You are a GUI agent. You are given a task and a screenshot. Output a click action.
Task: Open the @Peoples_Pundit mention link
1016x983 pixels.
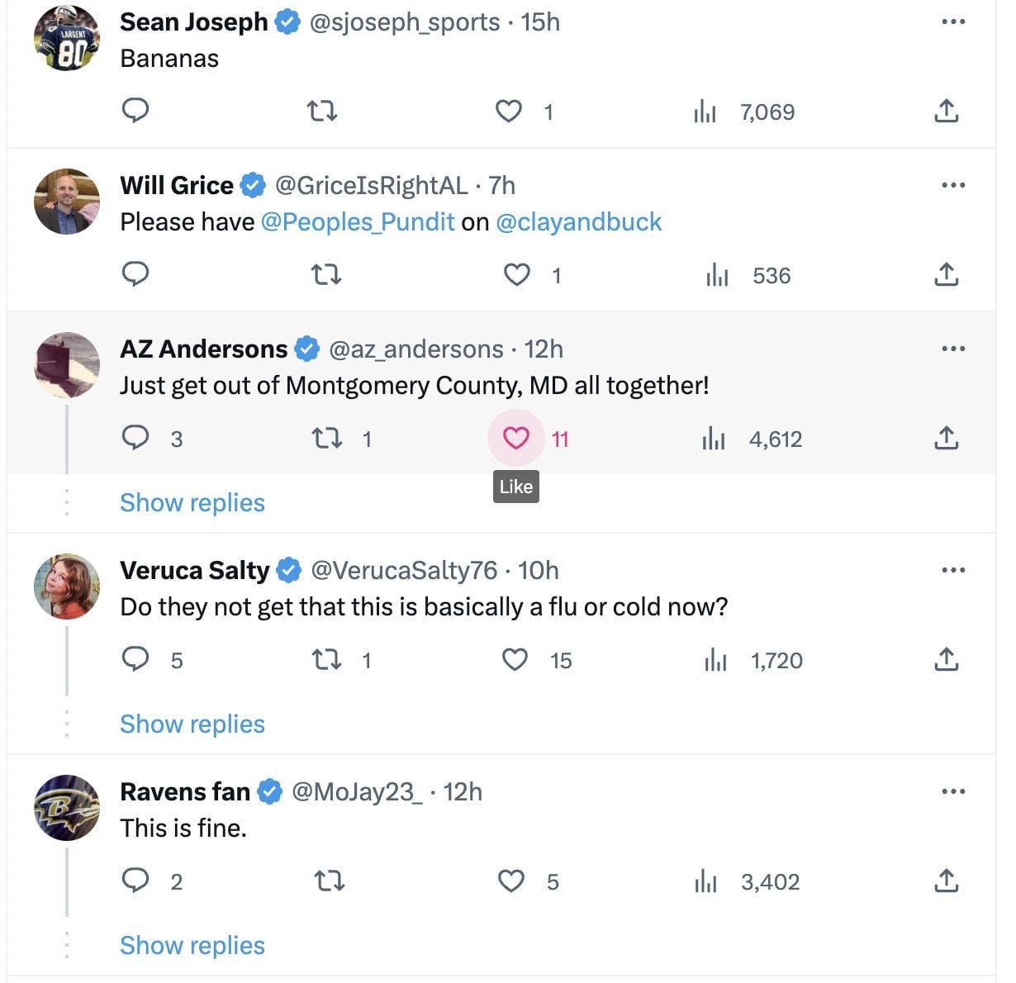(358, 221)
